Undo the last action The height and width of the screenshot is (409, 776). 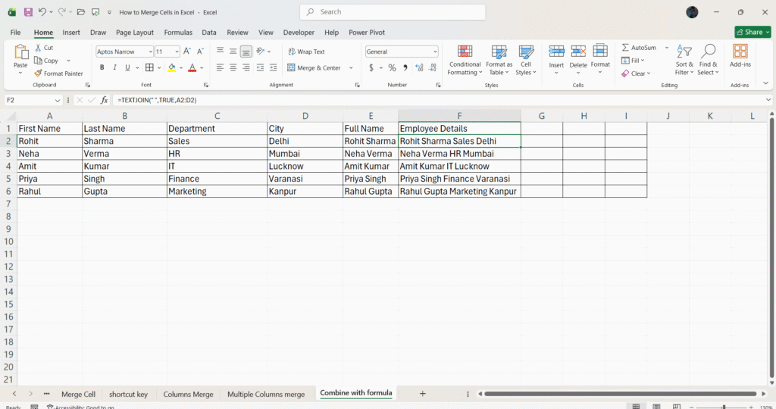[42, 12]
